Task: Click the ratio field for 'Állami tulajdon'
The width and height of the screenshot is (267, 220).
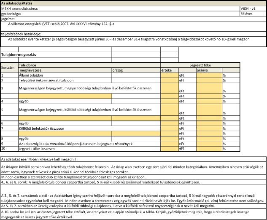Action: [x=209, y=75]
